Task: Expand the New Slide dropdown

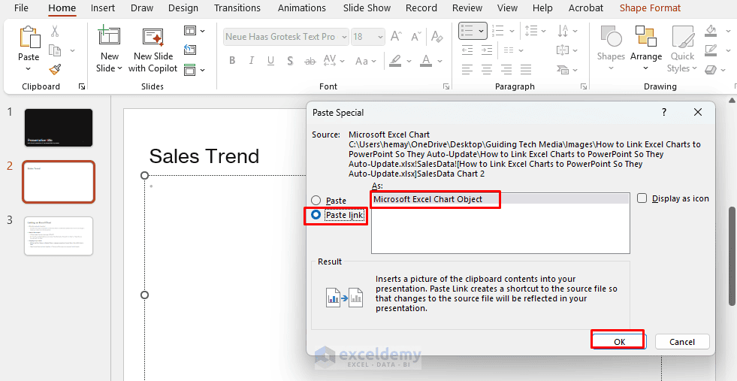Action: click(110, 62)
